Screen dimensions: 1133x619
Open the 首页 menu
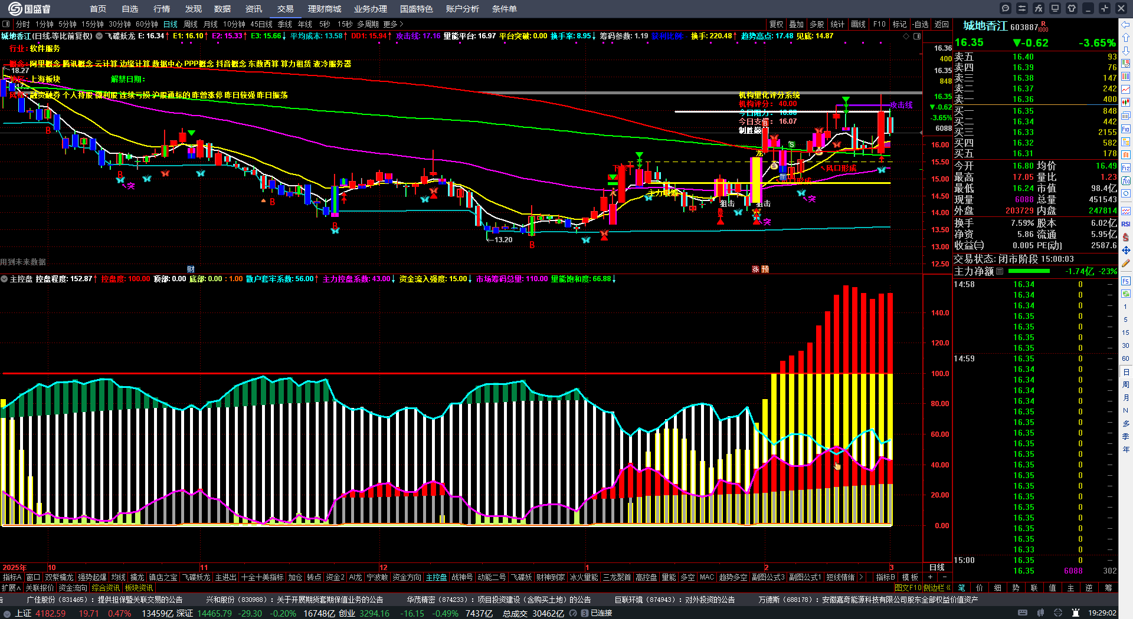98,9
